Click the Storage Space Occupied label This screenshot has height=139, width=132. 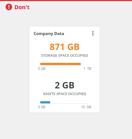tap(65, 55)
